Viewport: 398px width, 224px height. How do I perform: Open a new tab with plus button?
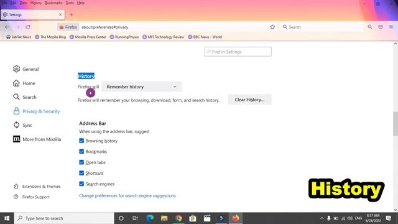pos(71,15)
